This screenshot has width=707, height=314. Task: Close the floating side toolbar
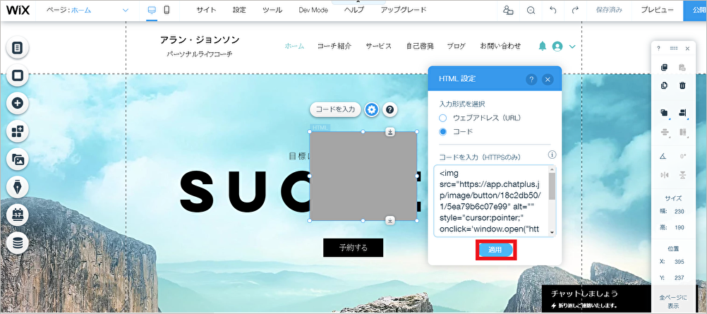click(688, 48)
